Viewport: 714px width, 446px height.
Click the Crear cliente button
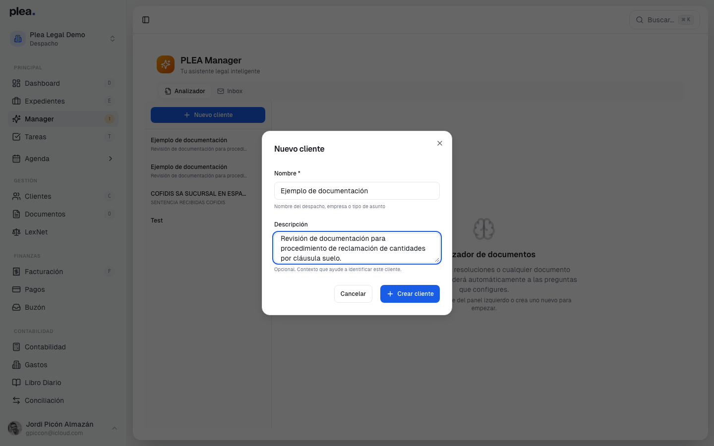410,294
